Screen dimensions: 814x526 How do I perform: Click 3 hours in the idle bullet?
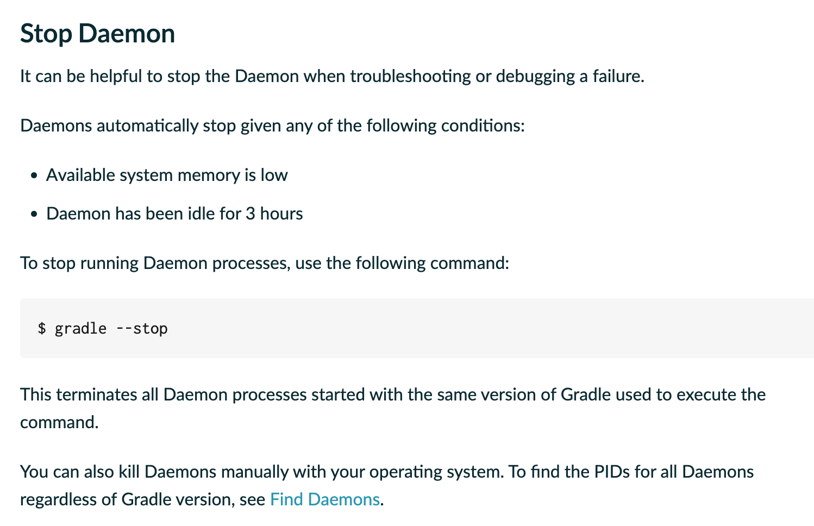click(274, 214)
